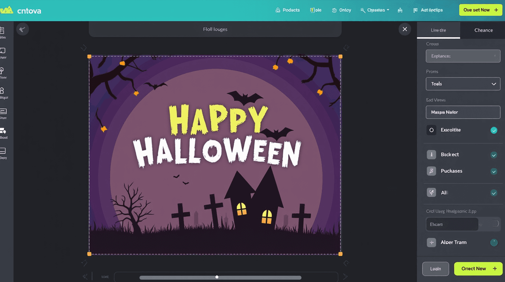
Task: Click the top-left rotate corner icon
Action: pyautogui.click(x=84, y=48)
